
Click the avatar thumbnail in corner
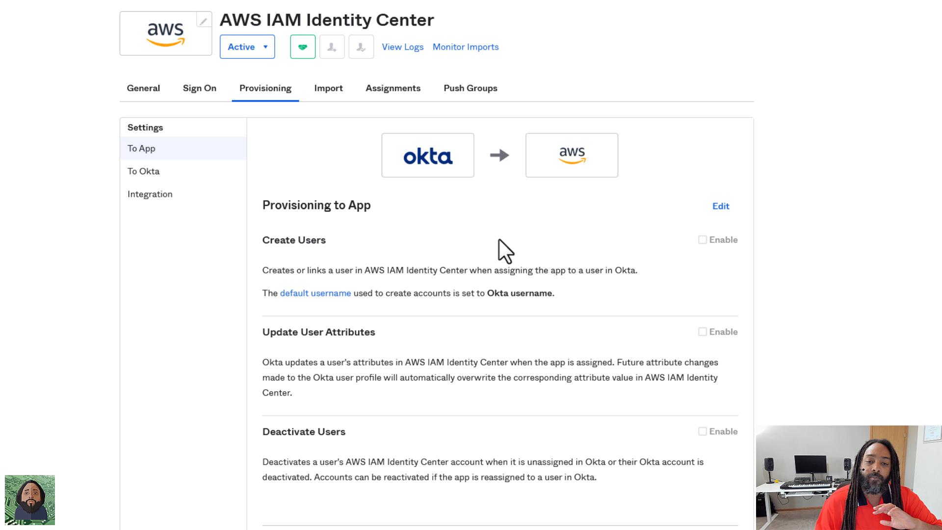click(x=30, y=500)
